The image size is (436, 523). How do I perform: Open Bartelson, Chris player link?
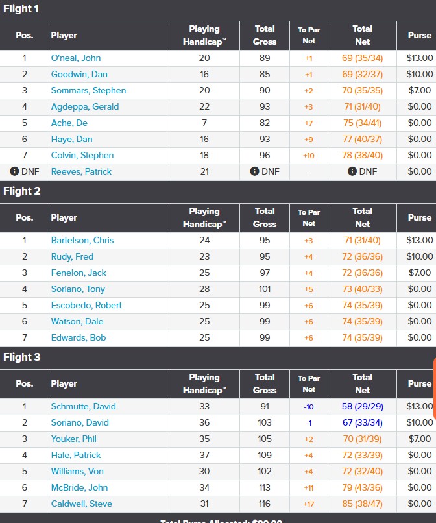pyautogui.click(x=82, y=240)
